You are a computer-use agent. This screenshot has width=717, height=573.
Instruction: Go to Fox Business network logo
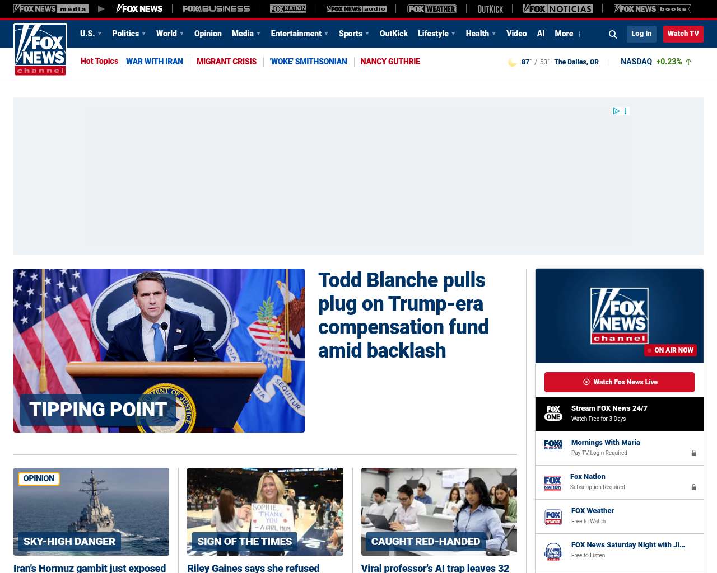(x=216, y=9)
